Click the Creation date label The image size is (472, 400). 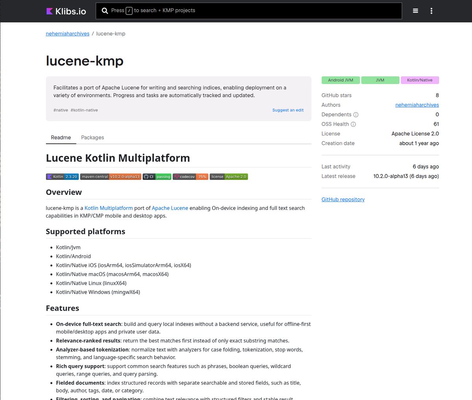338,143
